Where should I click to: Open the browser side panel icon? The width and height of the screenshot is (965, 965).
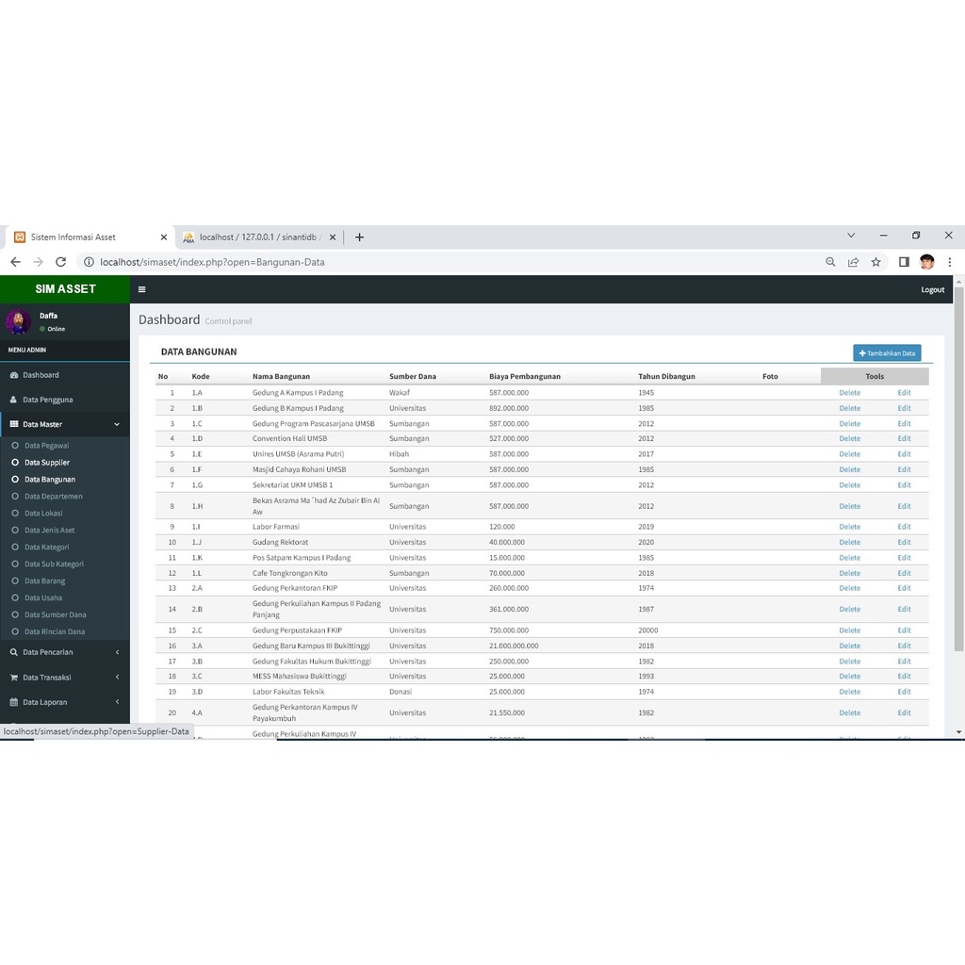click(x=904, y=262)
